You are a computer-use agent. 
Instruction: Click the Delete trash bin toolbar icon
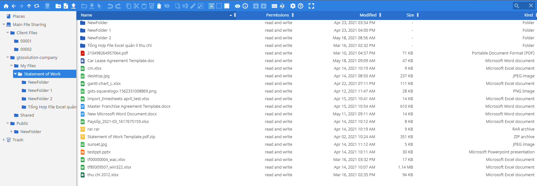tap(152, 6)
